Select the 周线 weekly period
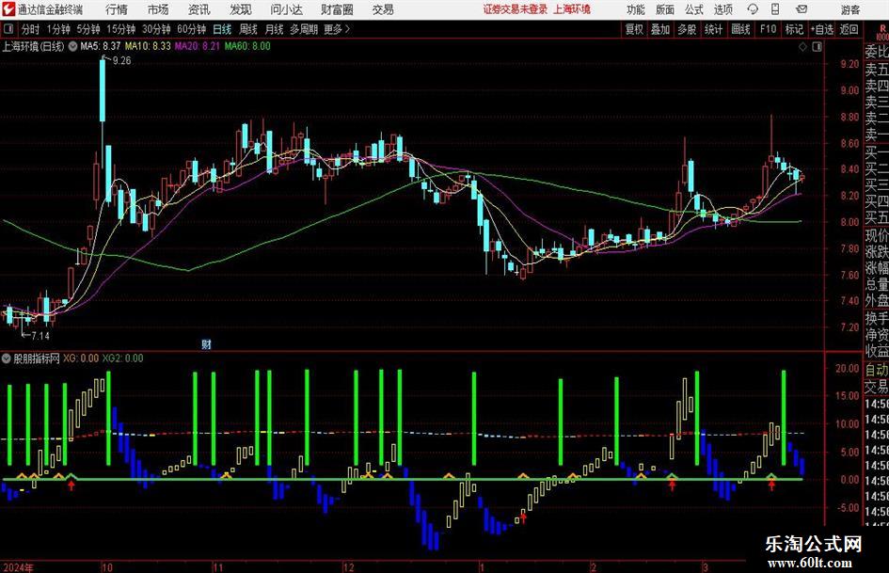The width and height of the screenshot is (889, 573). click(248, 29)
